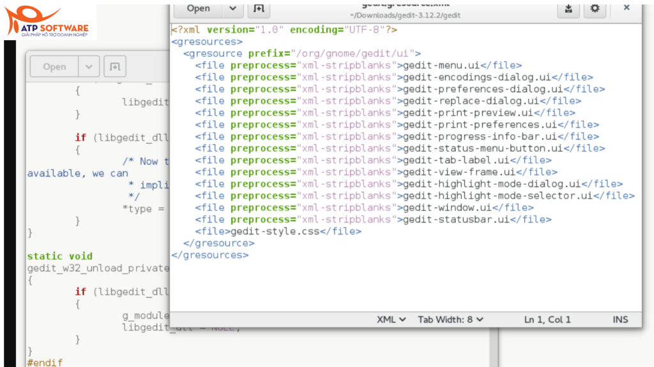654x367 pixels.
Task: Close the front gedit window
Action: 627,8
